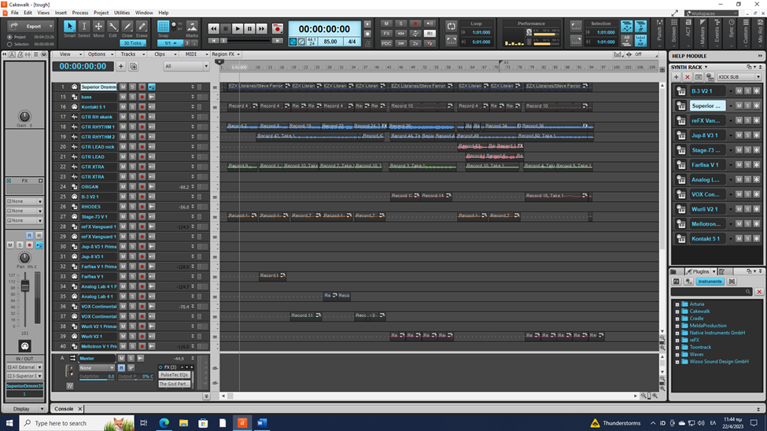Expand the Waves plugin folder
This screenshot has width=767, height=431.
677,355
